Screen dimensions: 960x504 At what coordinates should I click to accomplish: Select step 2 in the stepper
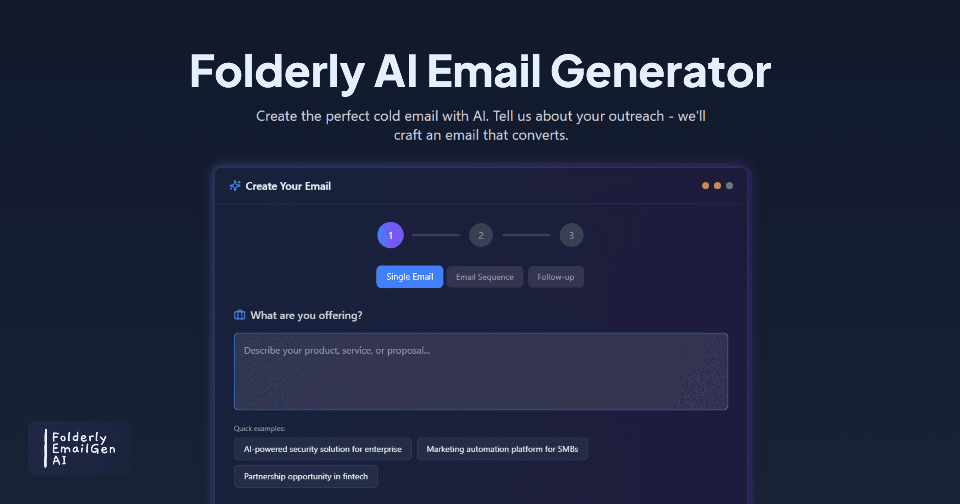point(481,235)
